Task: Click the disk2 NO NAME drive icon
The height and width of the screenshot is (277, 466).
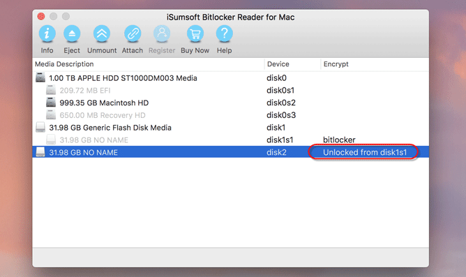Action: tap(40, 152)
